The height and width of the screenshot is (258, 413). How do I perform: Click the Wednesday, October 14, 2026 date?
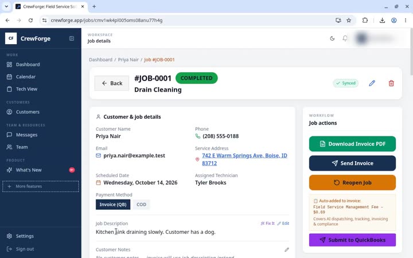(x=140, y=183)
